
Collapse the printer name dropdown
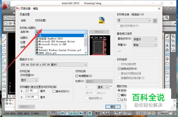tap(86, 32)
